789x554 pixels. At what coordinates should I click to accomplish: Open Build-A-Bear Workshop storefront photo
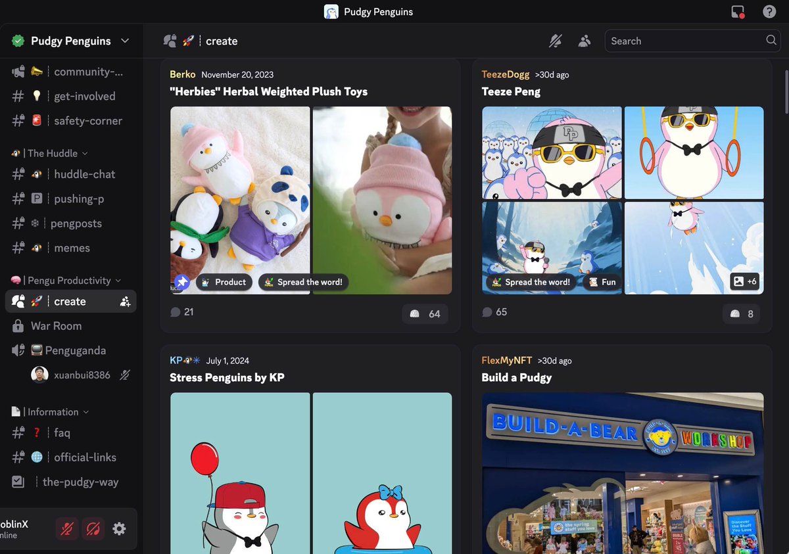click(623, 473)
